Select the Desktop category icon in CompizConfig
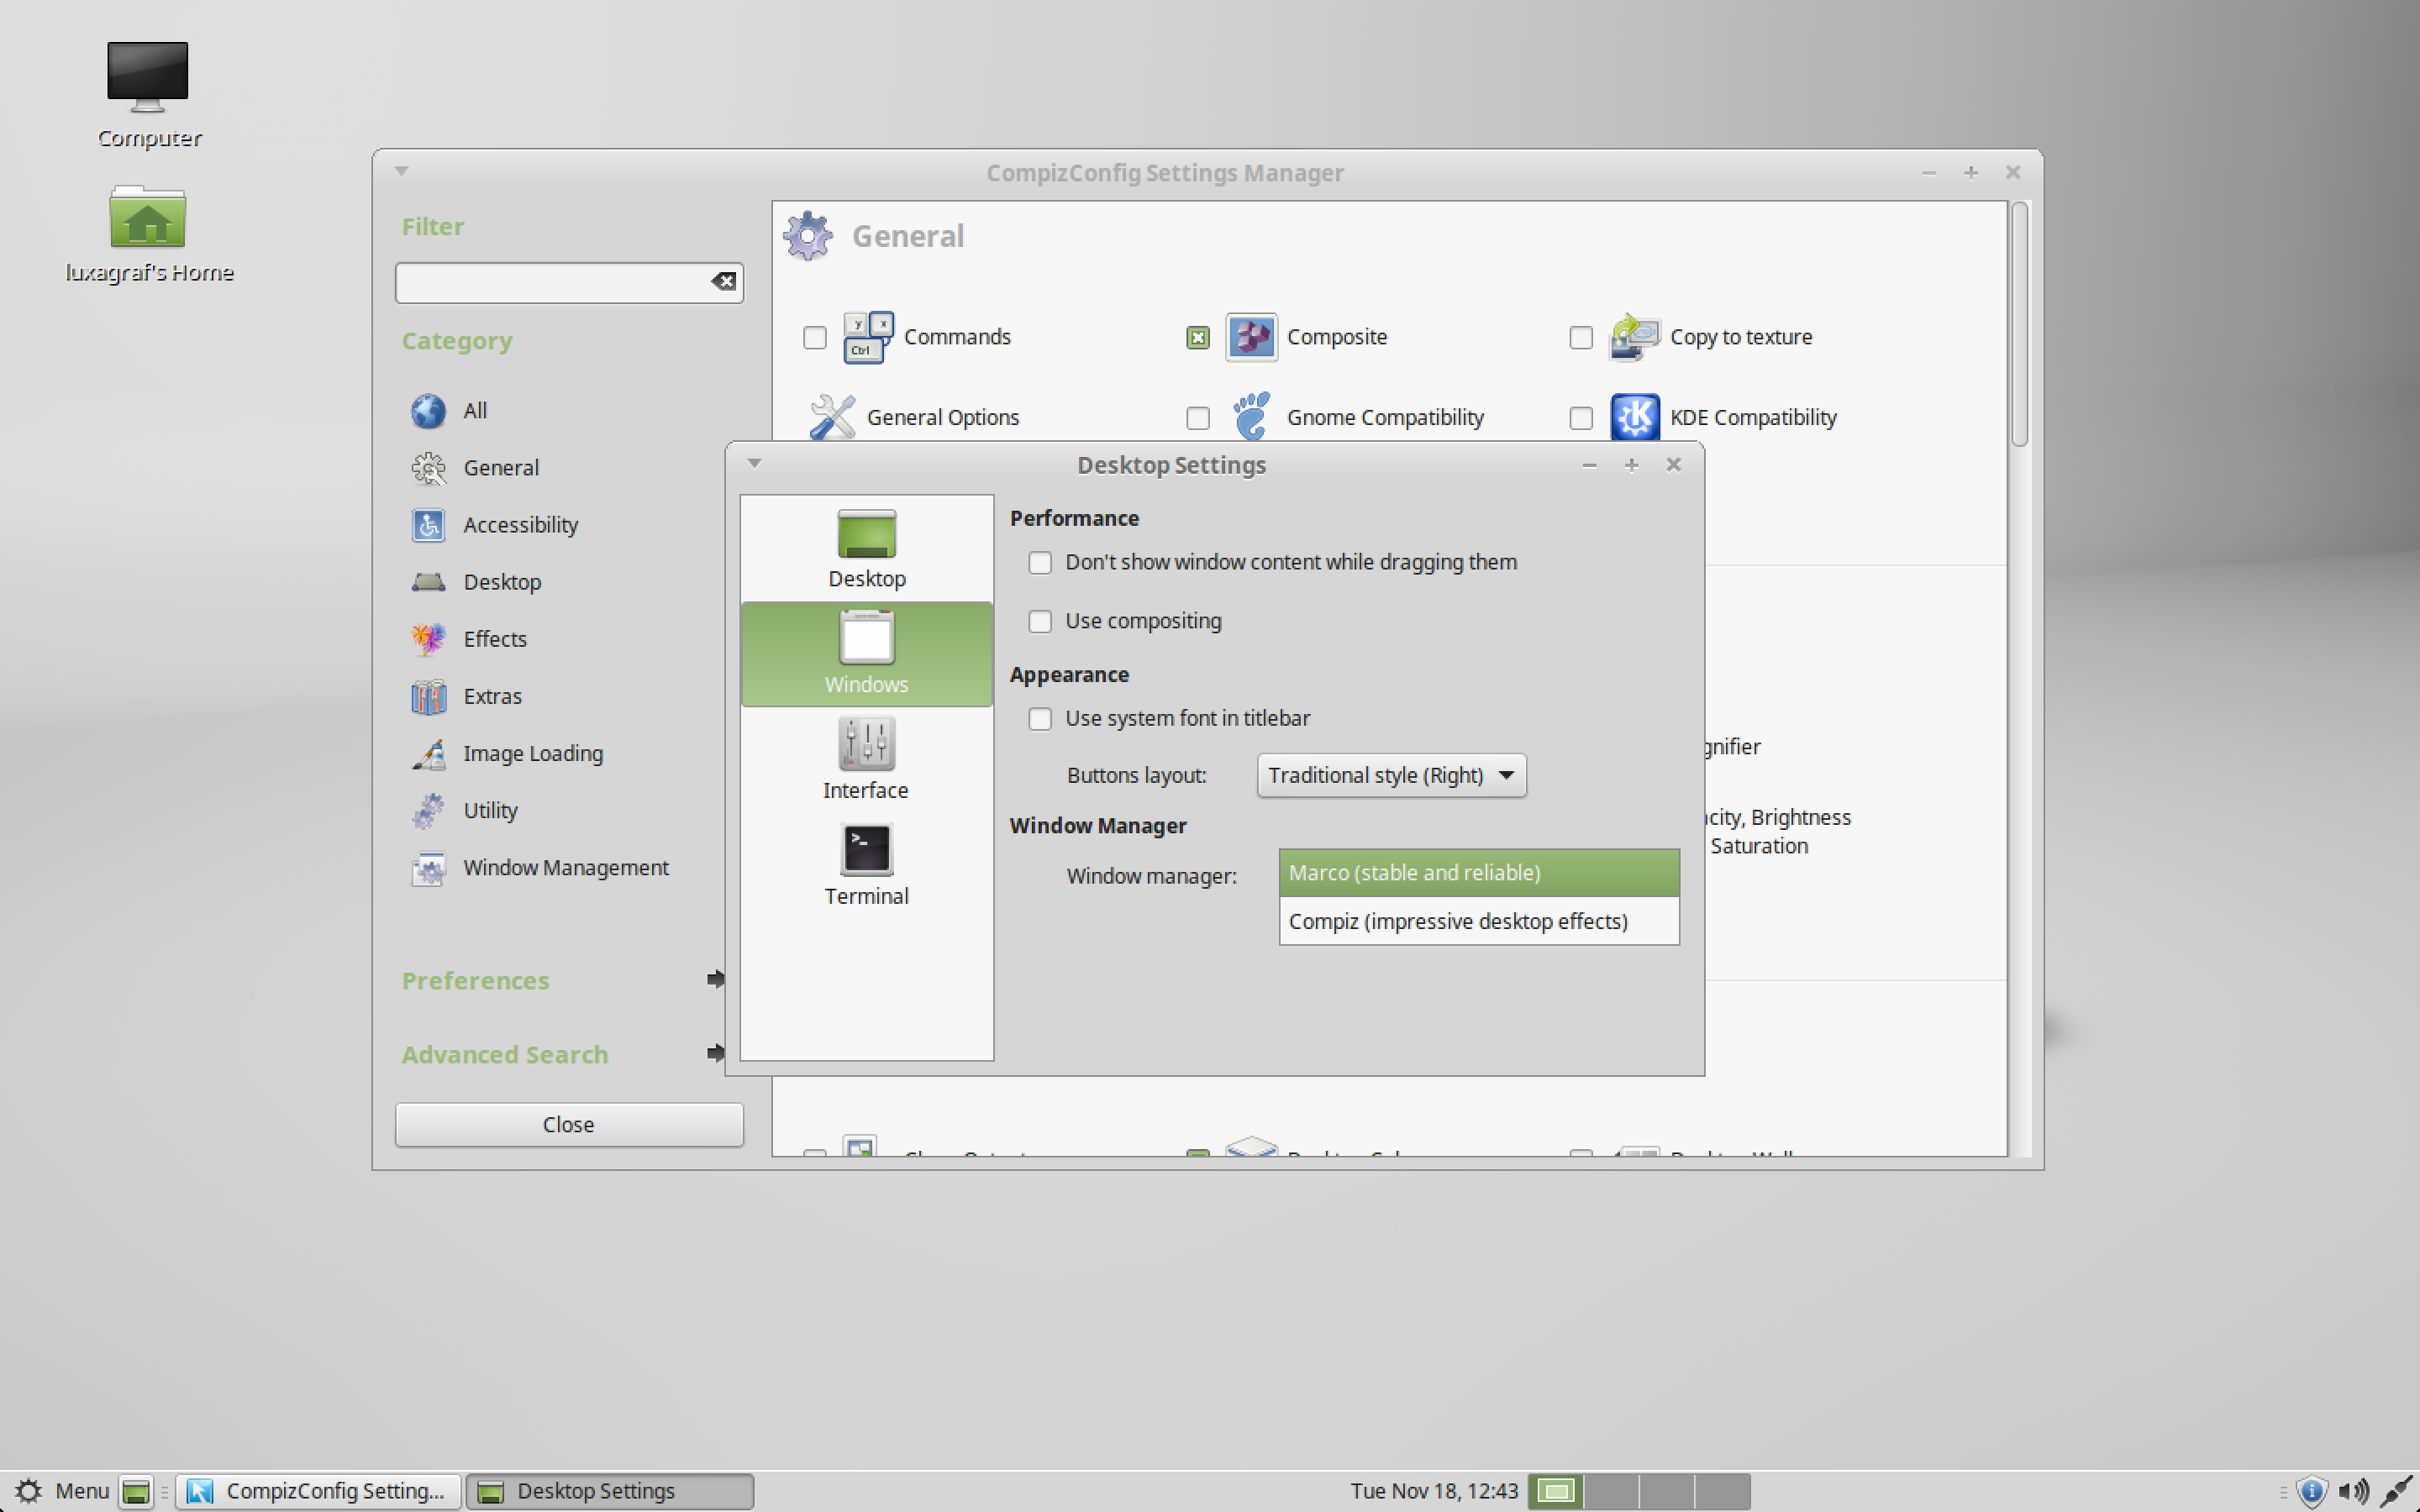Image resolution: width=2420 pixels, height=1512 pixels. (x=428, y=582)
